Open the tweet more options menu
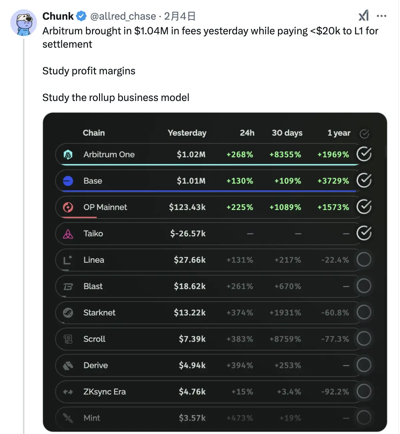Viewport: 400px width, 434px height. [381, 16]
